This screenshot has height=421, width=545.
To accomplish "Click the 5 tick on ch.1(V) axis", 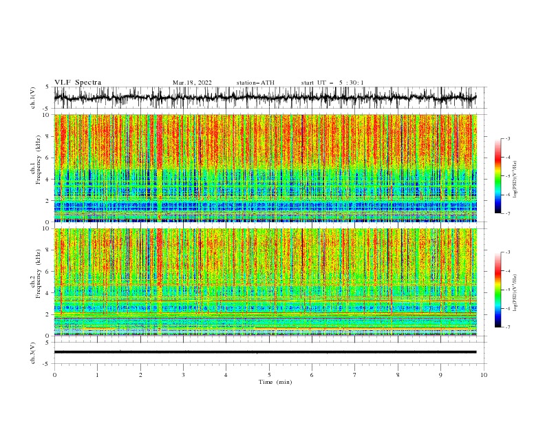I will pyautogui.click(x=47, y=87).
